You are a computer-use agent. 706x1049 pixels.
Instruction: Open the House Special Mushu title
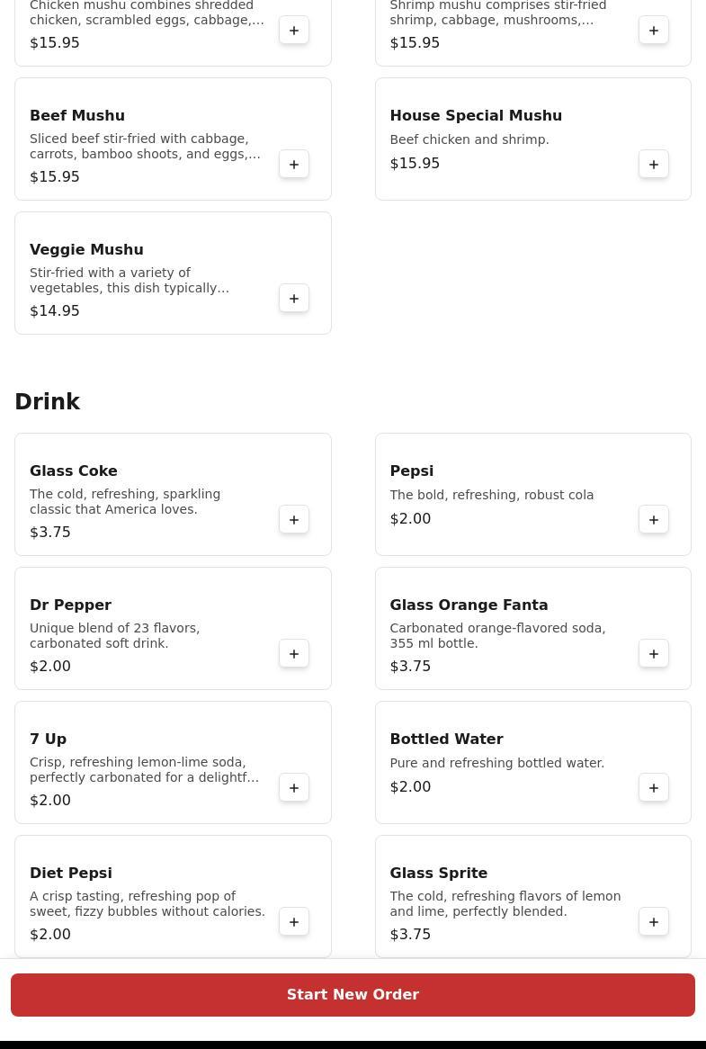(x=476, y=116)
